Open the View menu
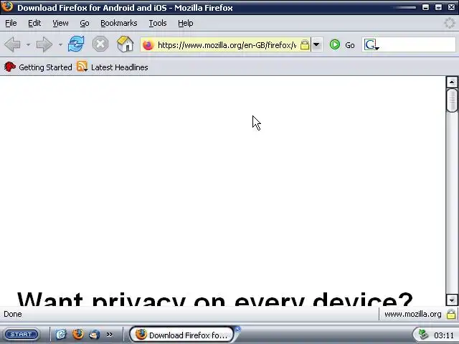 [60, 23]
